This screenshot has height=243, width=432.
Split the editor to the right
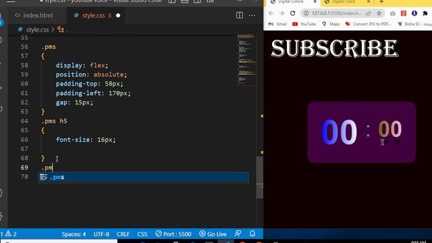[x=240, y=16]
